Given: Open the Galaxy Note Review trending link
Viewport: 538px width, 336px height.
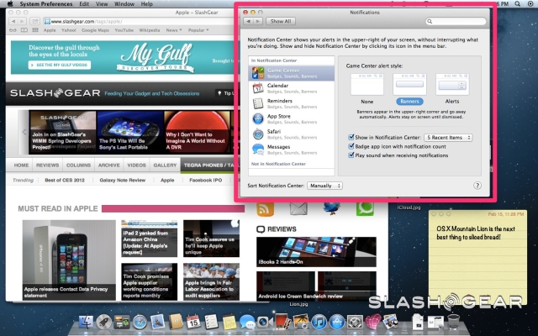Looking at the screenshot, I should point(123,180).
